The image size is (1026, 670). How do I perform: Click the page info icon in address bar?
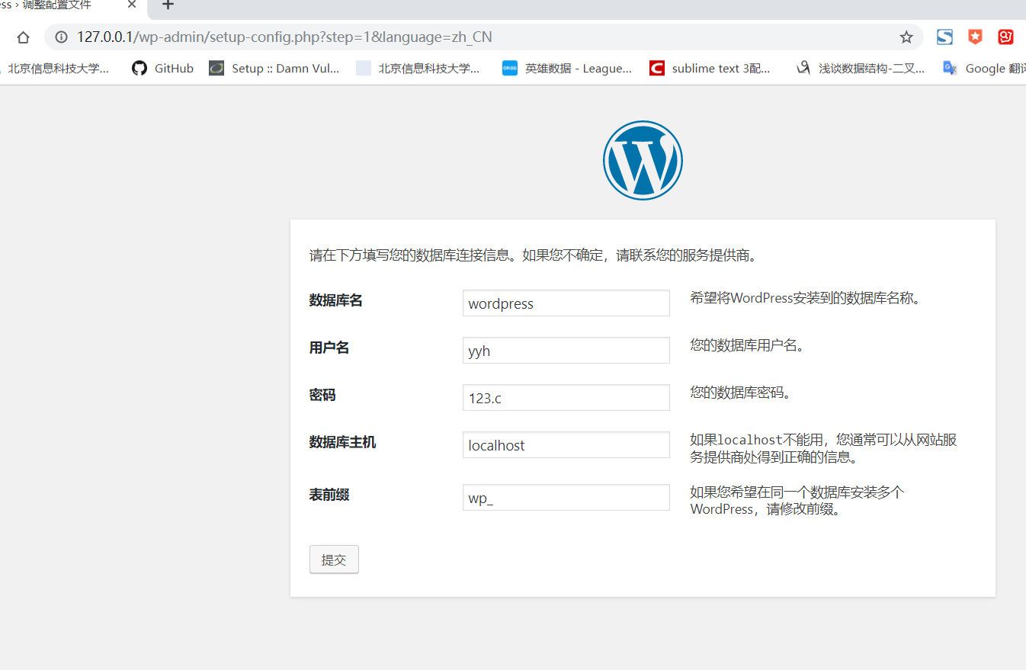click(59, 37)
